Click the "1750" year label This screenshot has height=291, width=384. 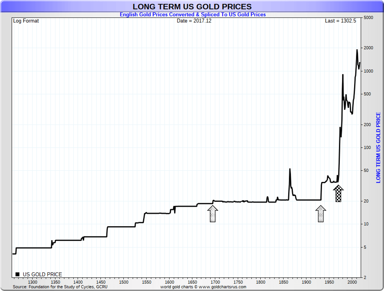(x=238, y=282)
